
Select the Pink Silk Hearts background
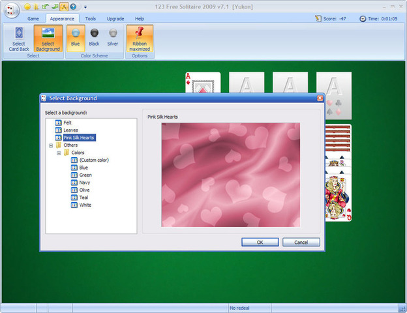pos(79,138)
